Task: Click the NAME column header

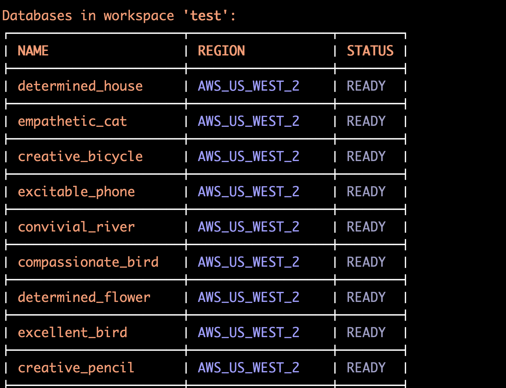Action: 33,51
